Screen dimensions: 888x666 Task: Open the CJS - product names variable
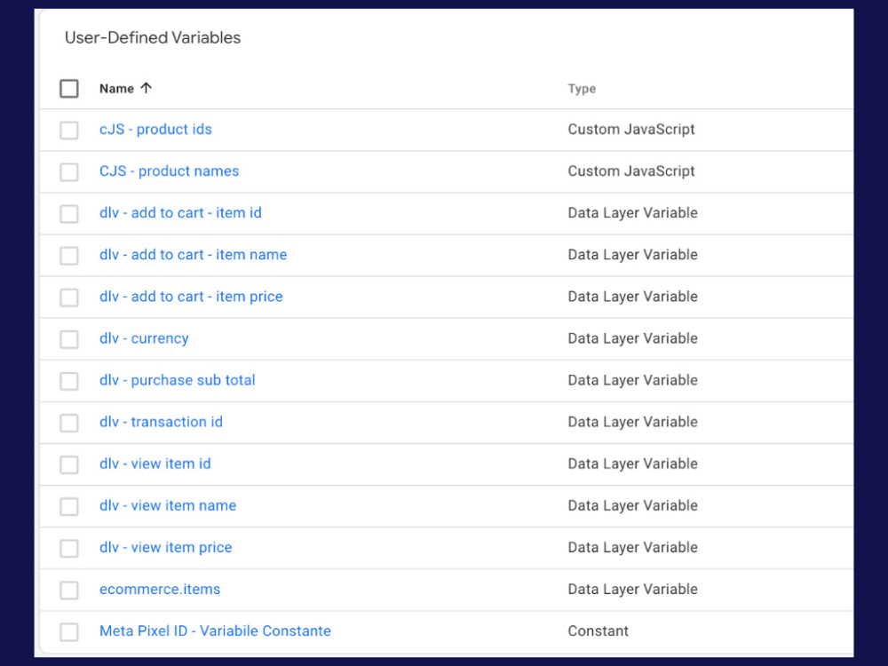tap(170, 171)
